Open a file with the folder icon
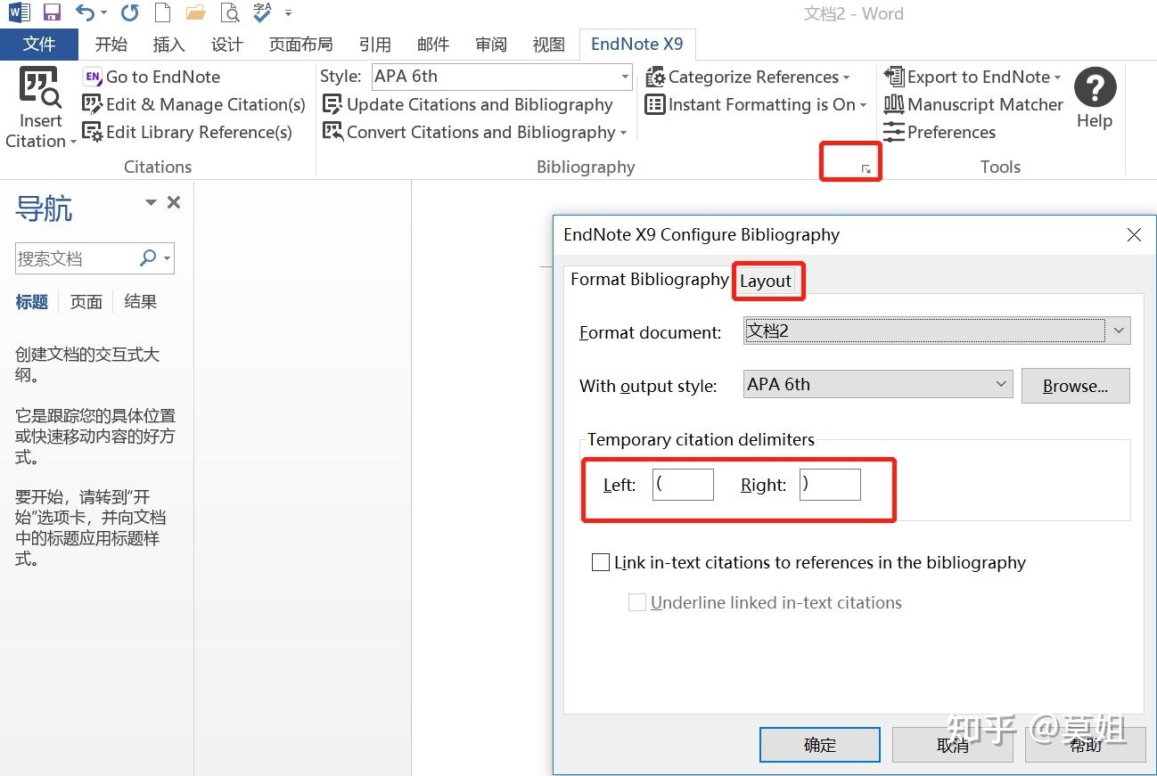 pyautogui.click(x=196, y=13)
